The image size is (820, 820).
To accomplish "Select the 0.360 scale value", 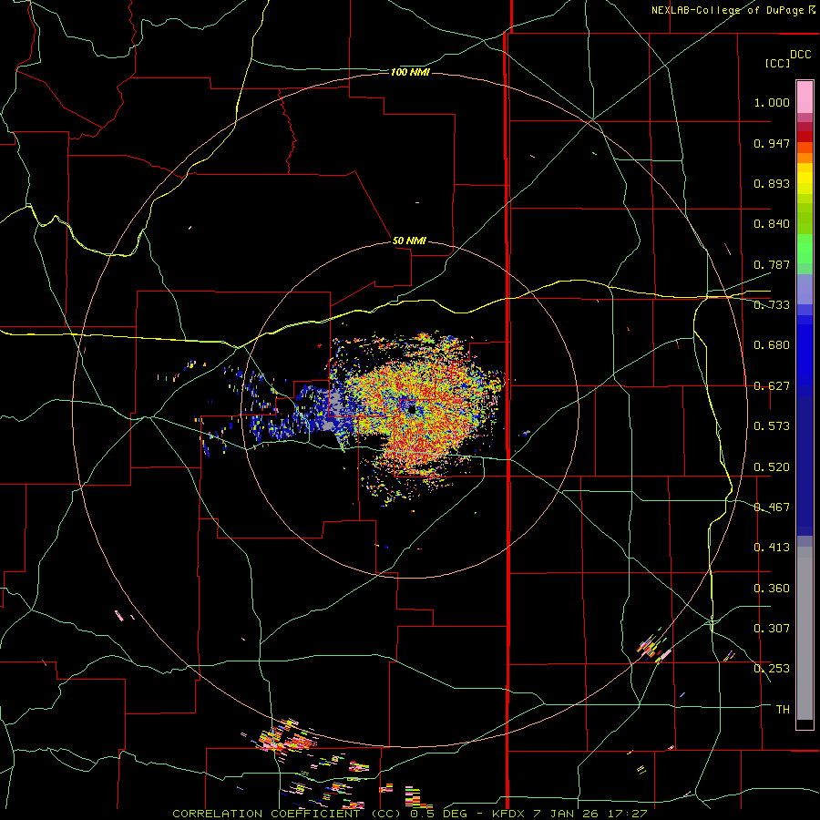I will tap(772, 589).
